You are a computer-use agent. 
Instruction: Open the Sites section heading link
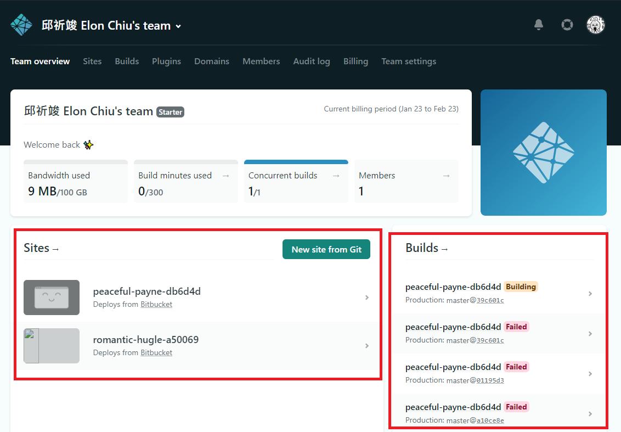[x=41, y=248]
